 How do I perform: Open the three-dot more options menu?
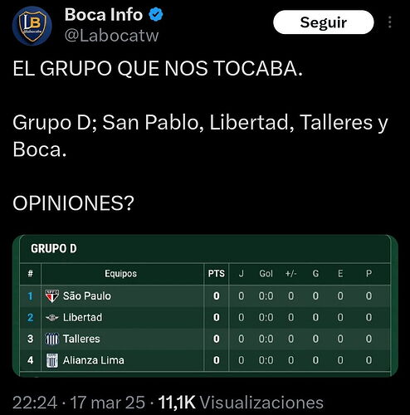tap(389, 22)
